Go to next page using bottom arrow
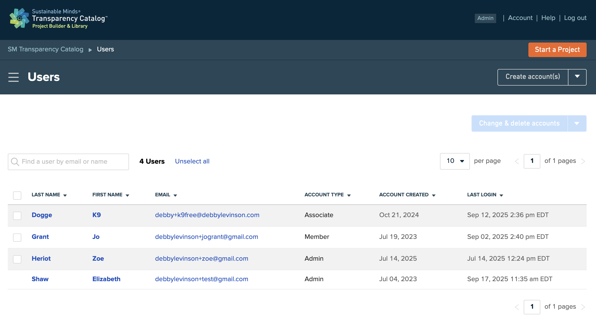This screenshot has height=318, width=596. 583,307
